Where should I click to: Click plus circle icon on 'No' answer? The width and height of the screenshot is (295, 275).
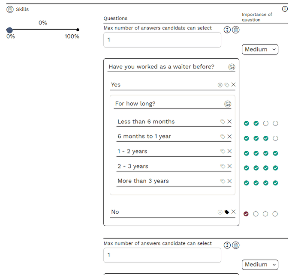click(x=220, y=212)
